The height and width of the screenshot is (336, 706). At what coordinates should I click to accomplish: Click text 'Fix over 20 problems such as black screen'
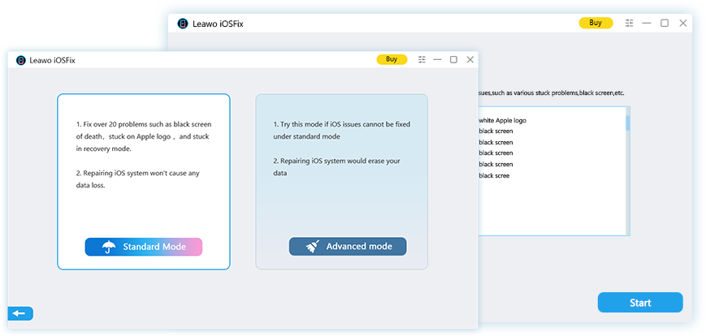tap(144, 124)
